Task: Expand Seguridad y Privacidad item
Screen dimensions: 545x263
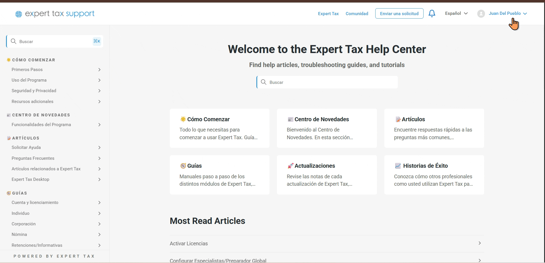Action: tap(56, 91)
